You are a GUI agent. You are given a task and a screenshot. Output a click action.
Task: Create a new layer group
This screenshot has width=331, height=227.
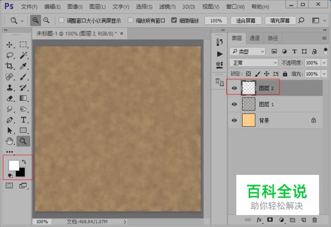(x=292, y=220)
